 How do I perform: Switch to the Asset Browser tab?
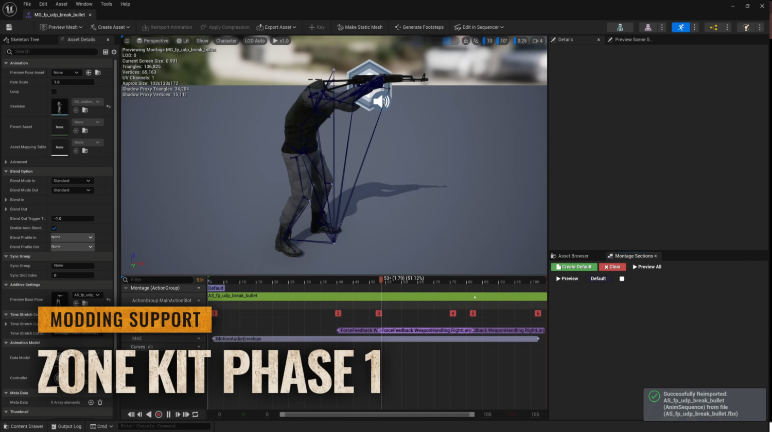[572, 256]
